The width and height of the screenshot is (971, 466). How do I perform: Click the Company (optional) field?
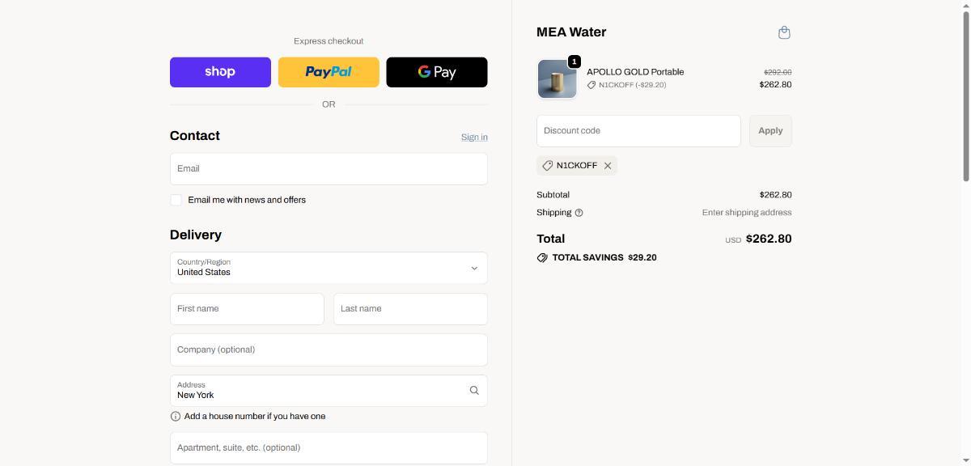329,350
